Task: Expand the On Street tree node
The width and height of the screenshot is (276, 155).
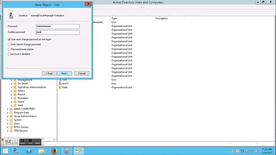Action: 12,84
